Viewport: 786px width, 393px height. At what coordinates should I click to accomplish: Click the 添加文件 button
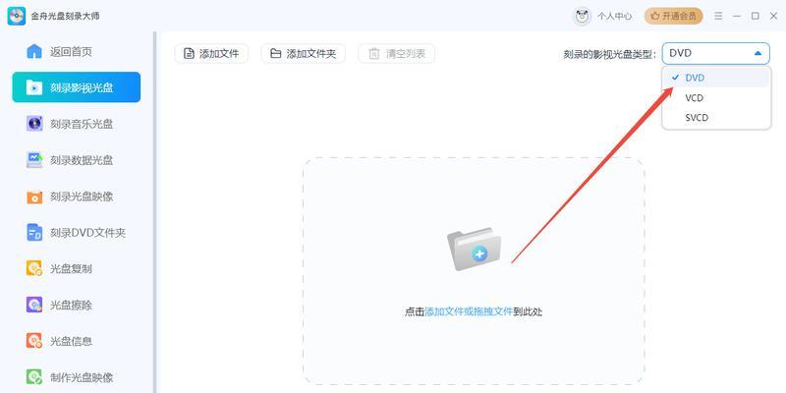[x=211, y=54]
